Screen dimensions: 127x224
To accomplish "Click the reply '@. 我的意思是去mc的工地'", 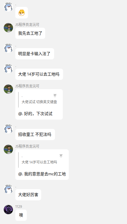I will (42, 174).
